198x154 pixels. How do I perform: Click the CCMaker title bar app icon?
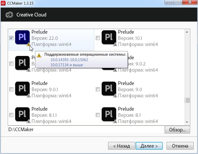point(3,3)
